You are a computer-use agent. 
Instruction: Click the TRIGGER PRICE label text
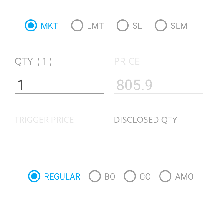point(44,120)
